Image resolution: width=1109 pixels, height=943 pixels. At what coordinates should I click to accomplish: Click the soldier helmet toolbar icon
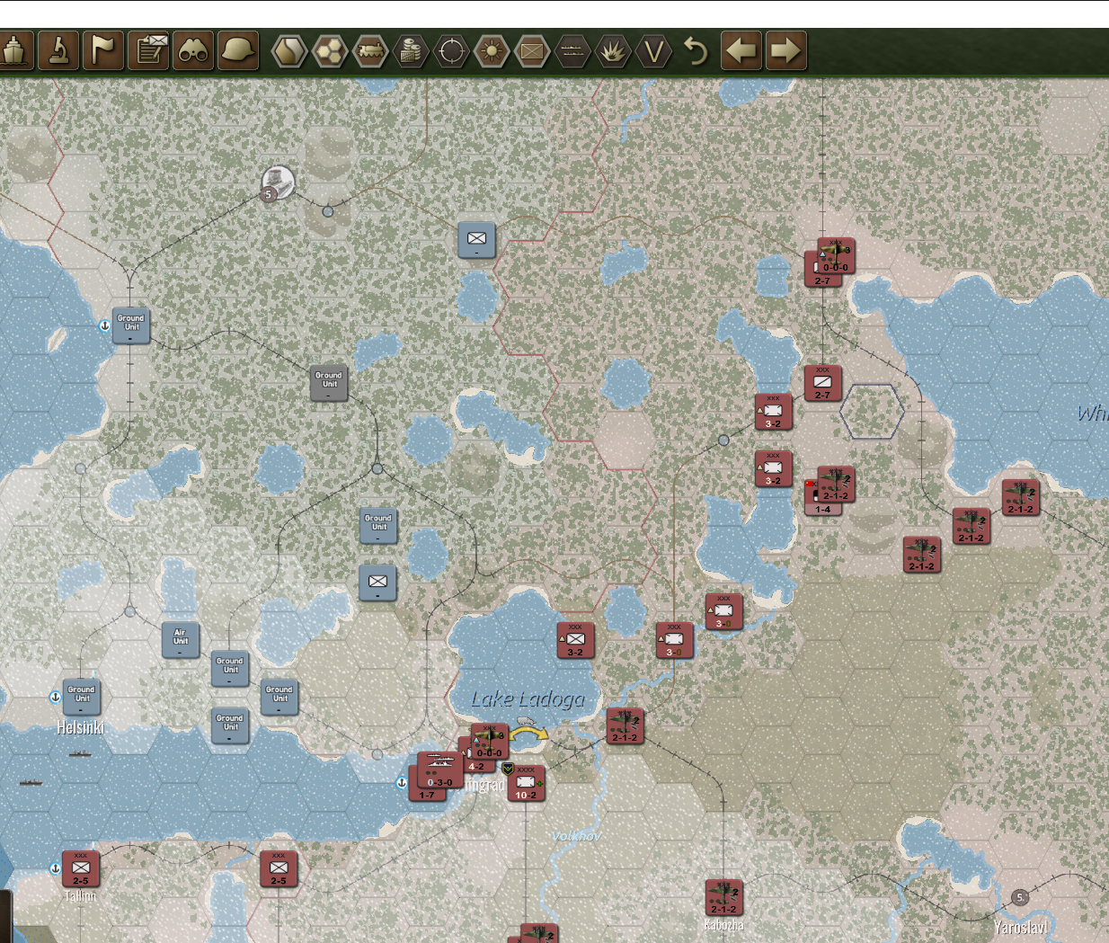(238, 50)
